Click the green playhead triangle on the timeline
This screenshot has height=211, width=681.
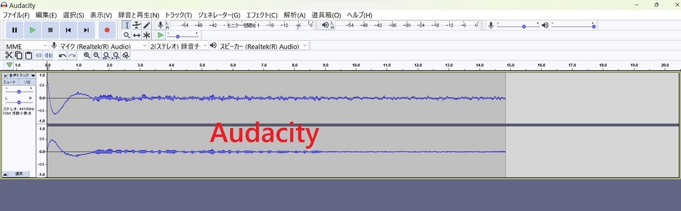click(9, 66)
